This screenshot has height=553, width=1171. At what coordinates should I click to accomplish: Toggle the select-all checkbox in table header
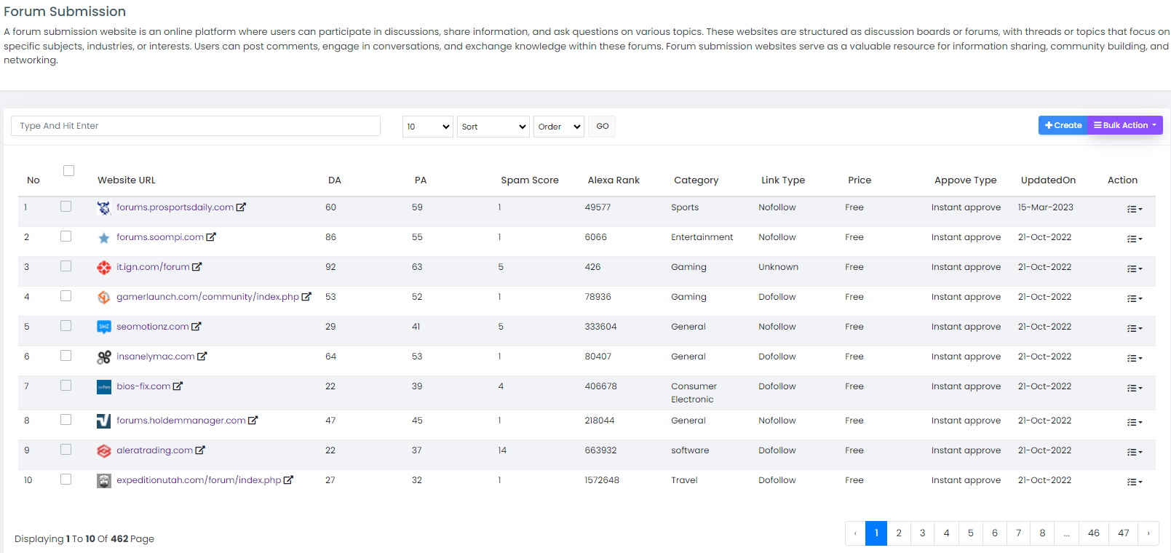[x=69, y=170]
